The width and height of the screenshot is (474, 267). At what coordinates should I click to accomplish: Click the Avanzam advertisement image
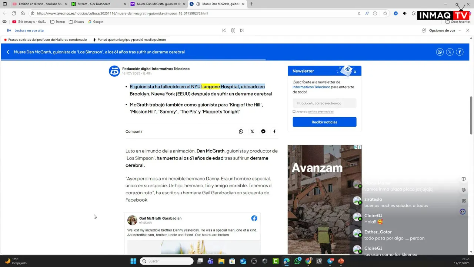click(324, 200)
